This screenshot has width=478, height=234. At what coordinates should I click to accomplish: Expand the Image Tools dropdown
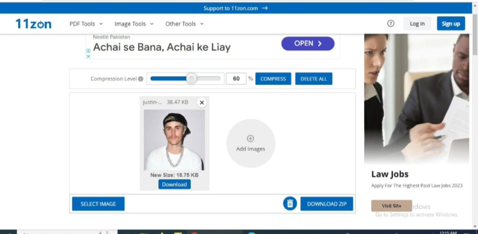click(134, 24)
